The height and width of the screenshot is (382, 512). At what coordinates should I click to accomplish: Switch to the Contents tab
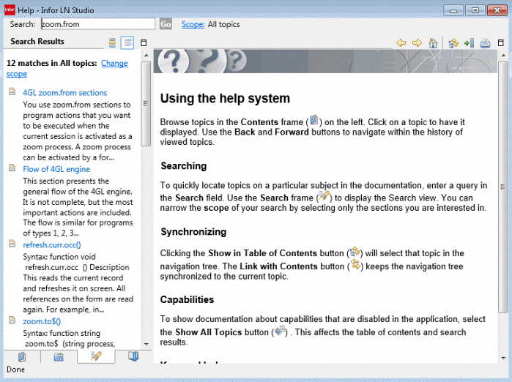click(22, 356)
